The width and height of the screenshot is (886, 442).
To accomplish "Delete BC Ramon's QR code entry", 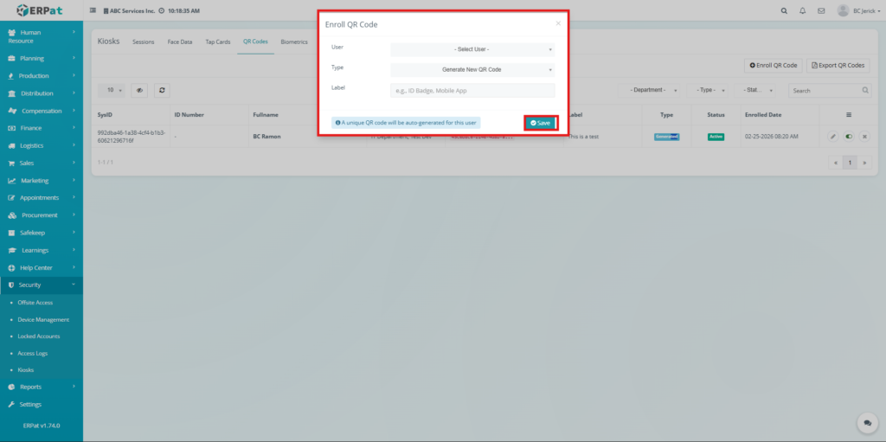I will (864, 137).
